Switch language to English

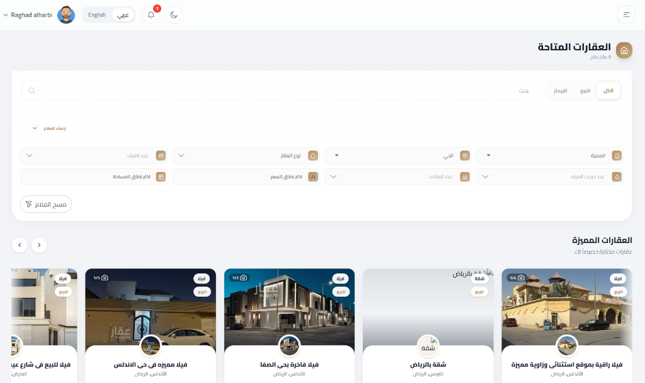click(97, 15)
